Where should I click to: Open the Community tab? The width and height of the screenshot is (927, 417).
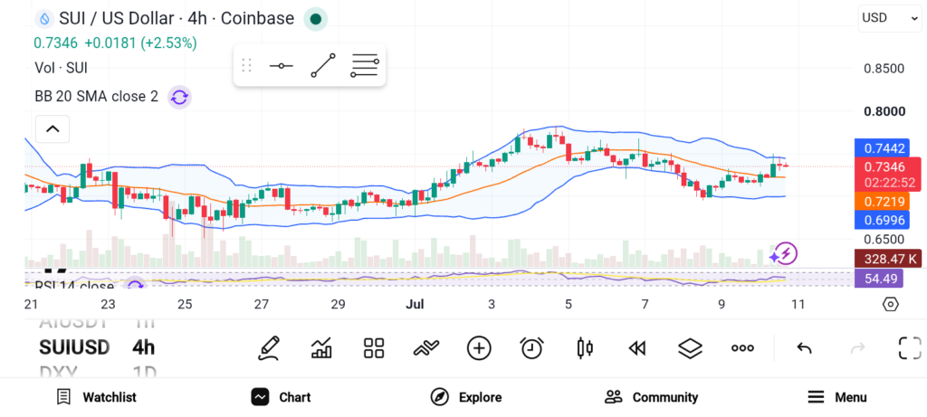click(652, 397)
